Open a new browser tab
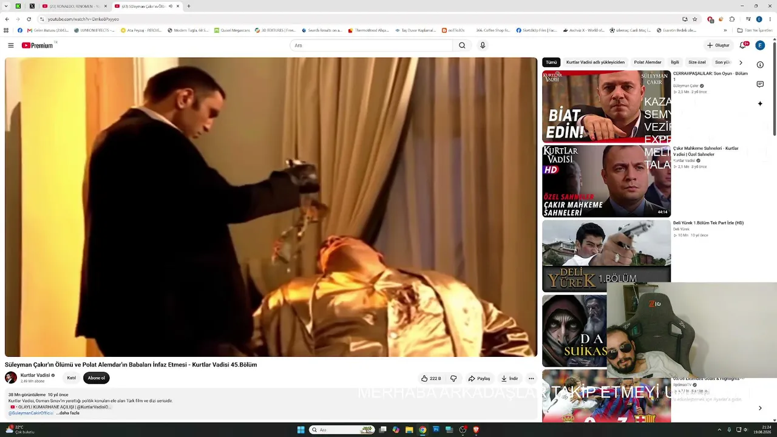Screen dimensions: 777x437 click(x=189, y=6)
